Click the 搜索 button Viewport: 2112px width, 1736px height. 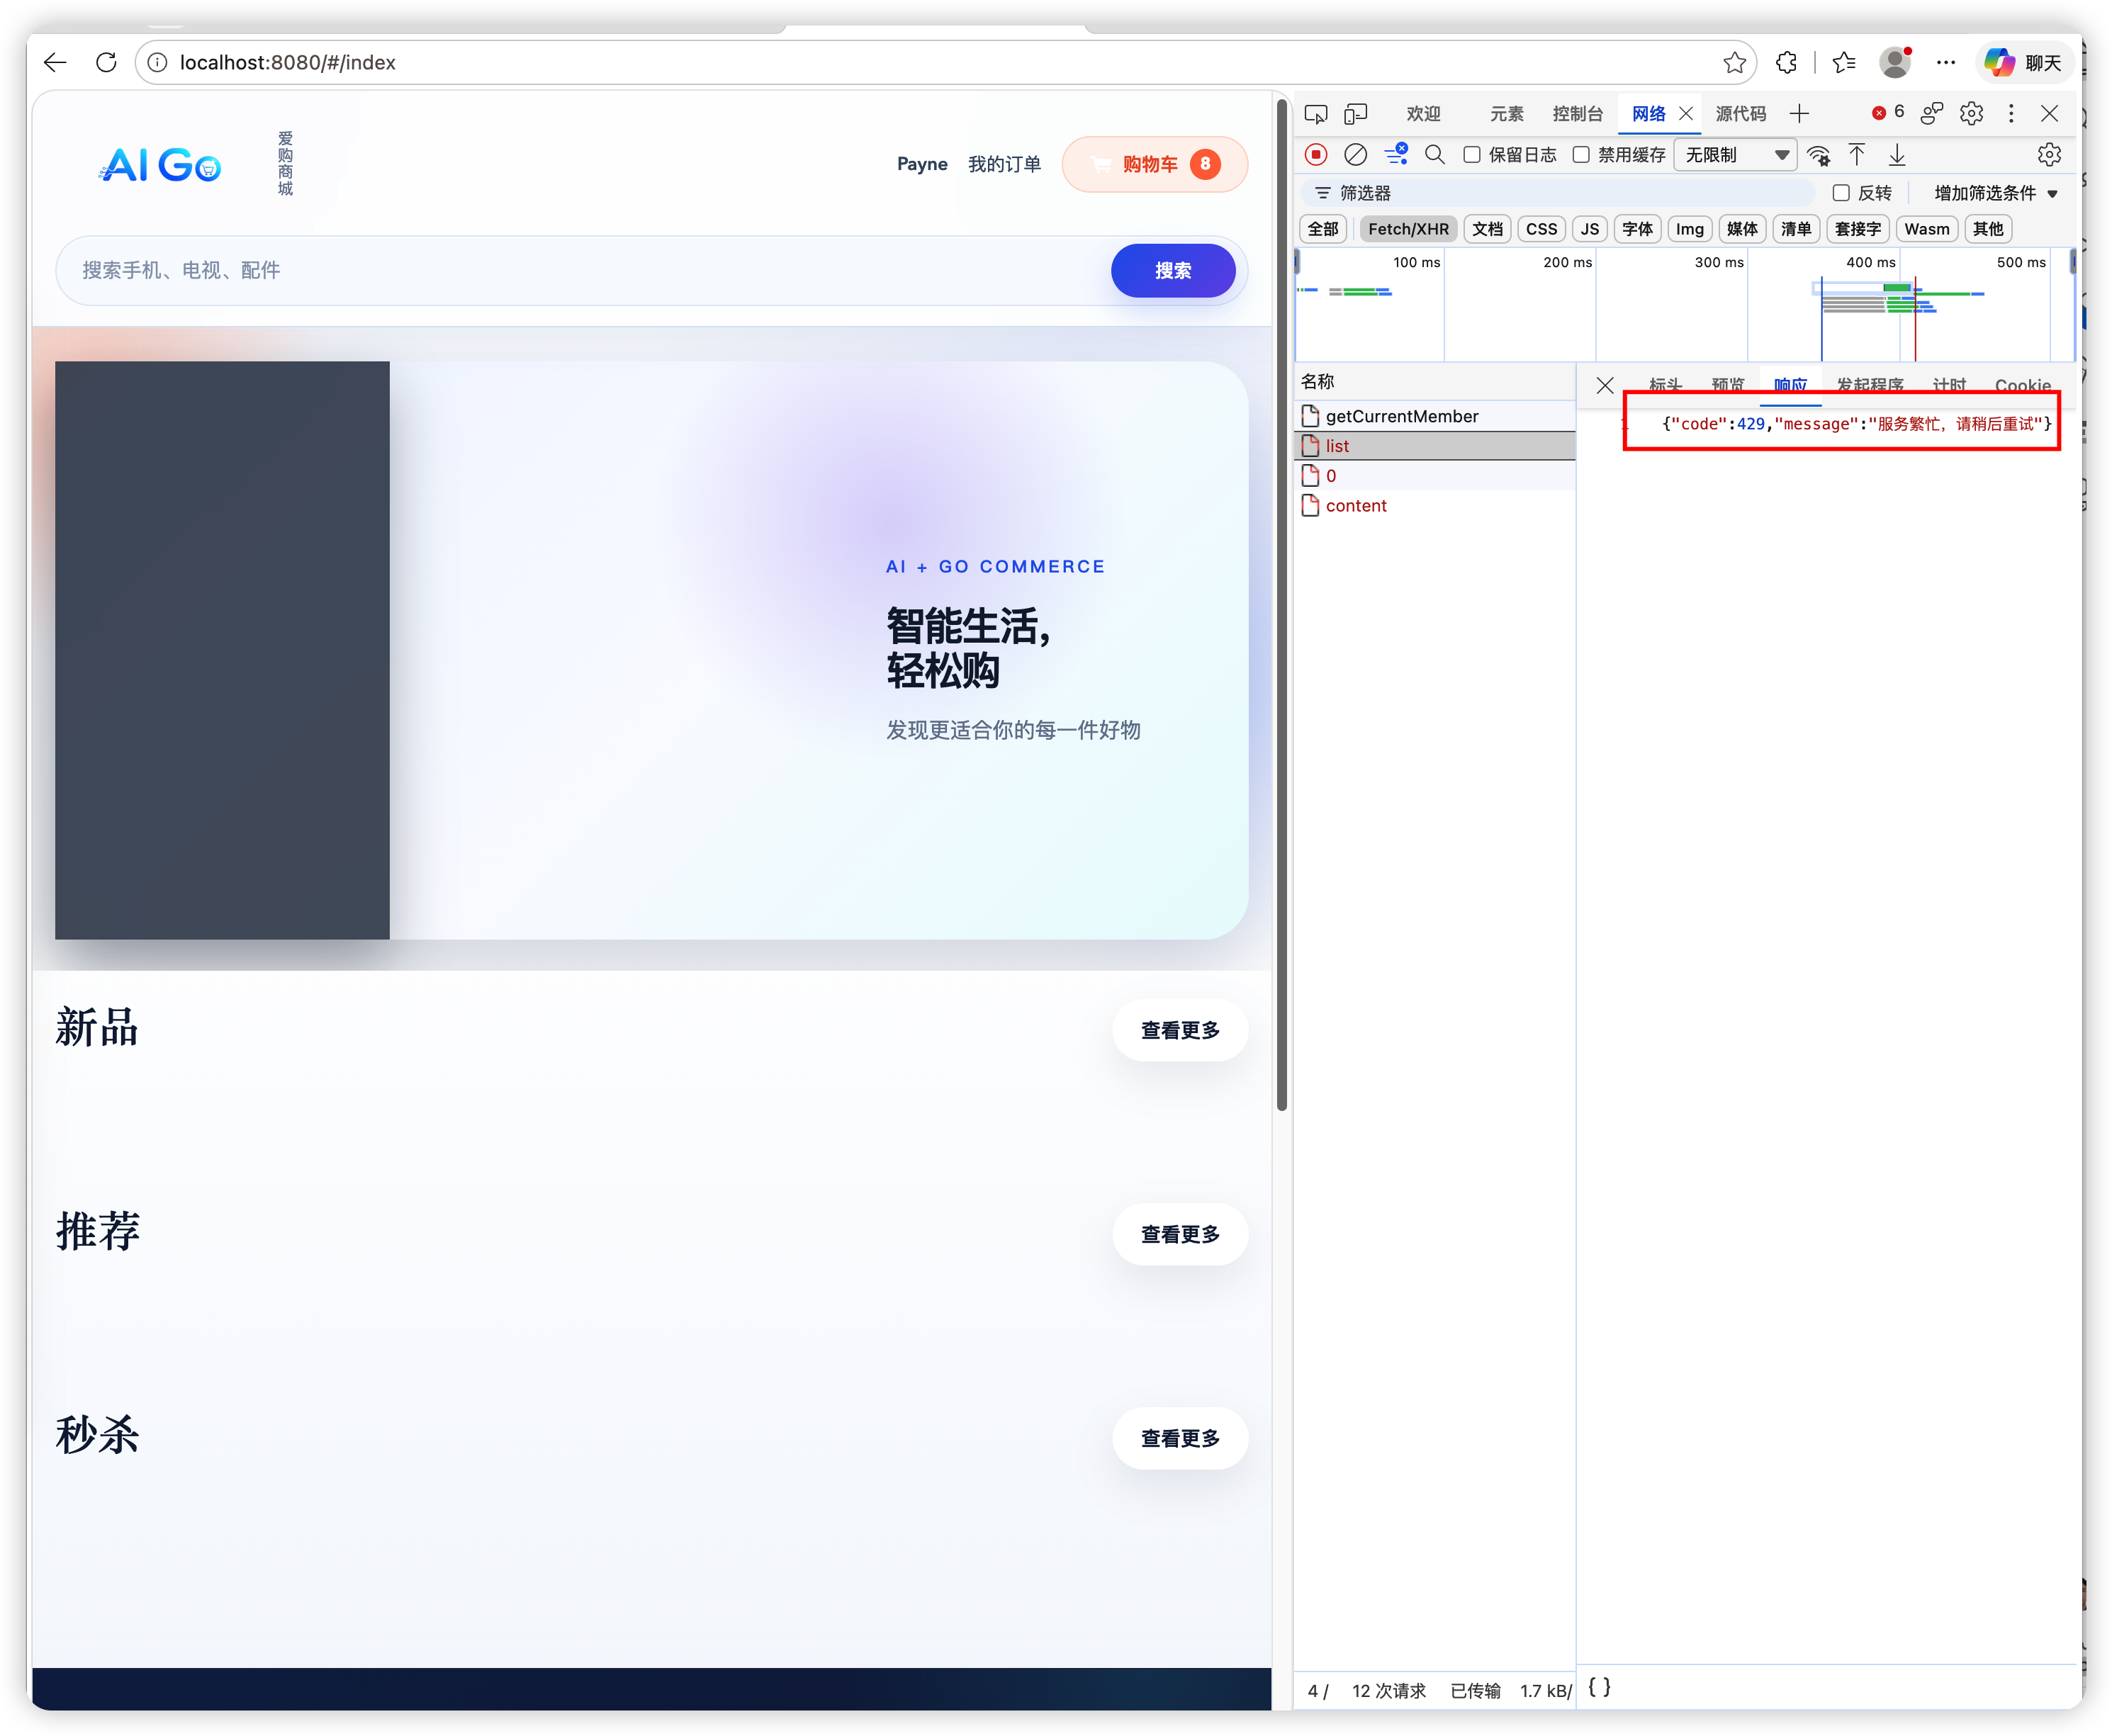pyautogui.click(x=1173, y=271)
